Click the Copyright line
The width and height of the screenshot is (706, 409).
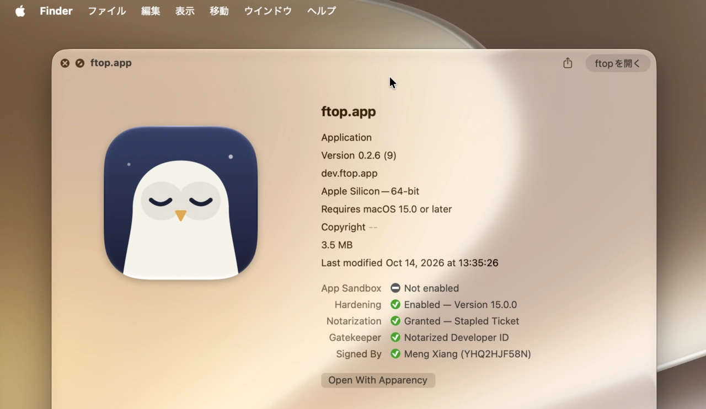tap(350, 227)
